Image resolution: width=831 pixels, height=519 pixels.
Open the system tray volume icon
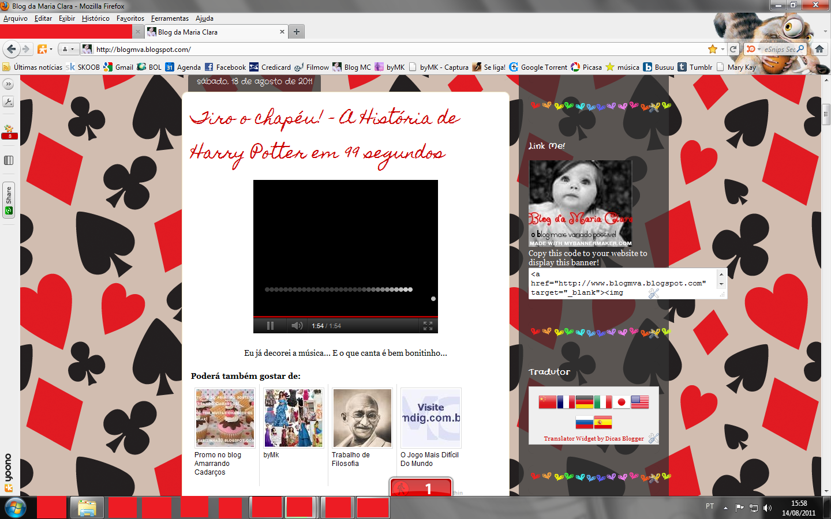pos(767,508)
